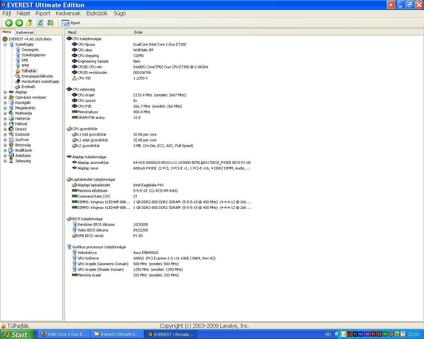This screenshot has height=339, width=424.
Task: Click the orange Everest tray icon
Action: coord(391,334)
